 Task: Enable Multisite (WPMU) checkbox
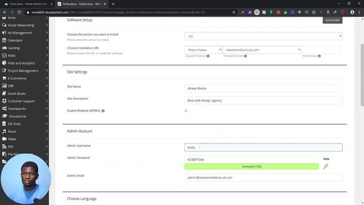point(186,111)
